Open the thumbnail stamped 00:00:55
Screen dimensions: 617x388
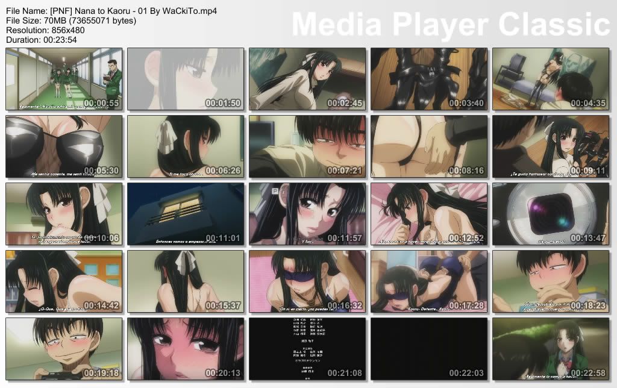[64, 79]
